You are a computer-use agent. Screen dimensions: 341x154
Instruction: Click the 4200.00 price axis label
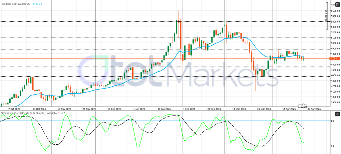[x=335, y=86]
